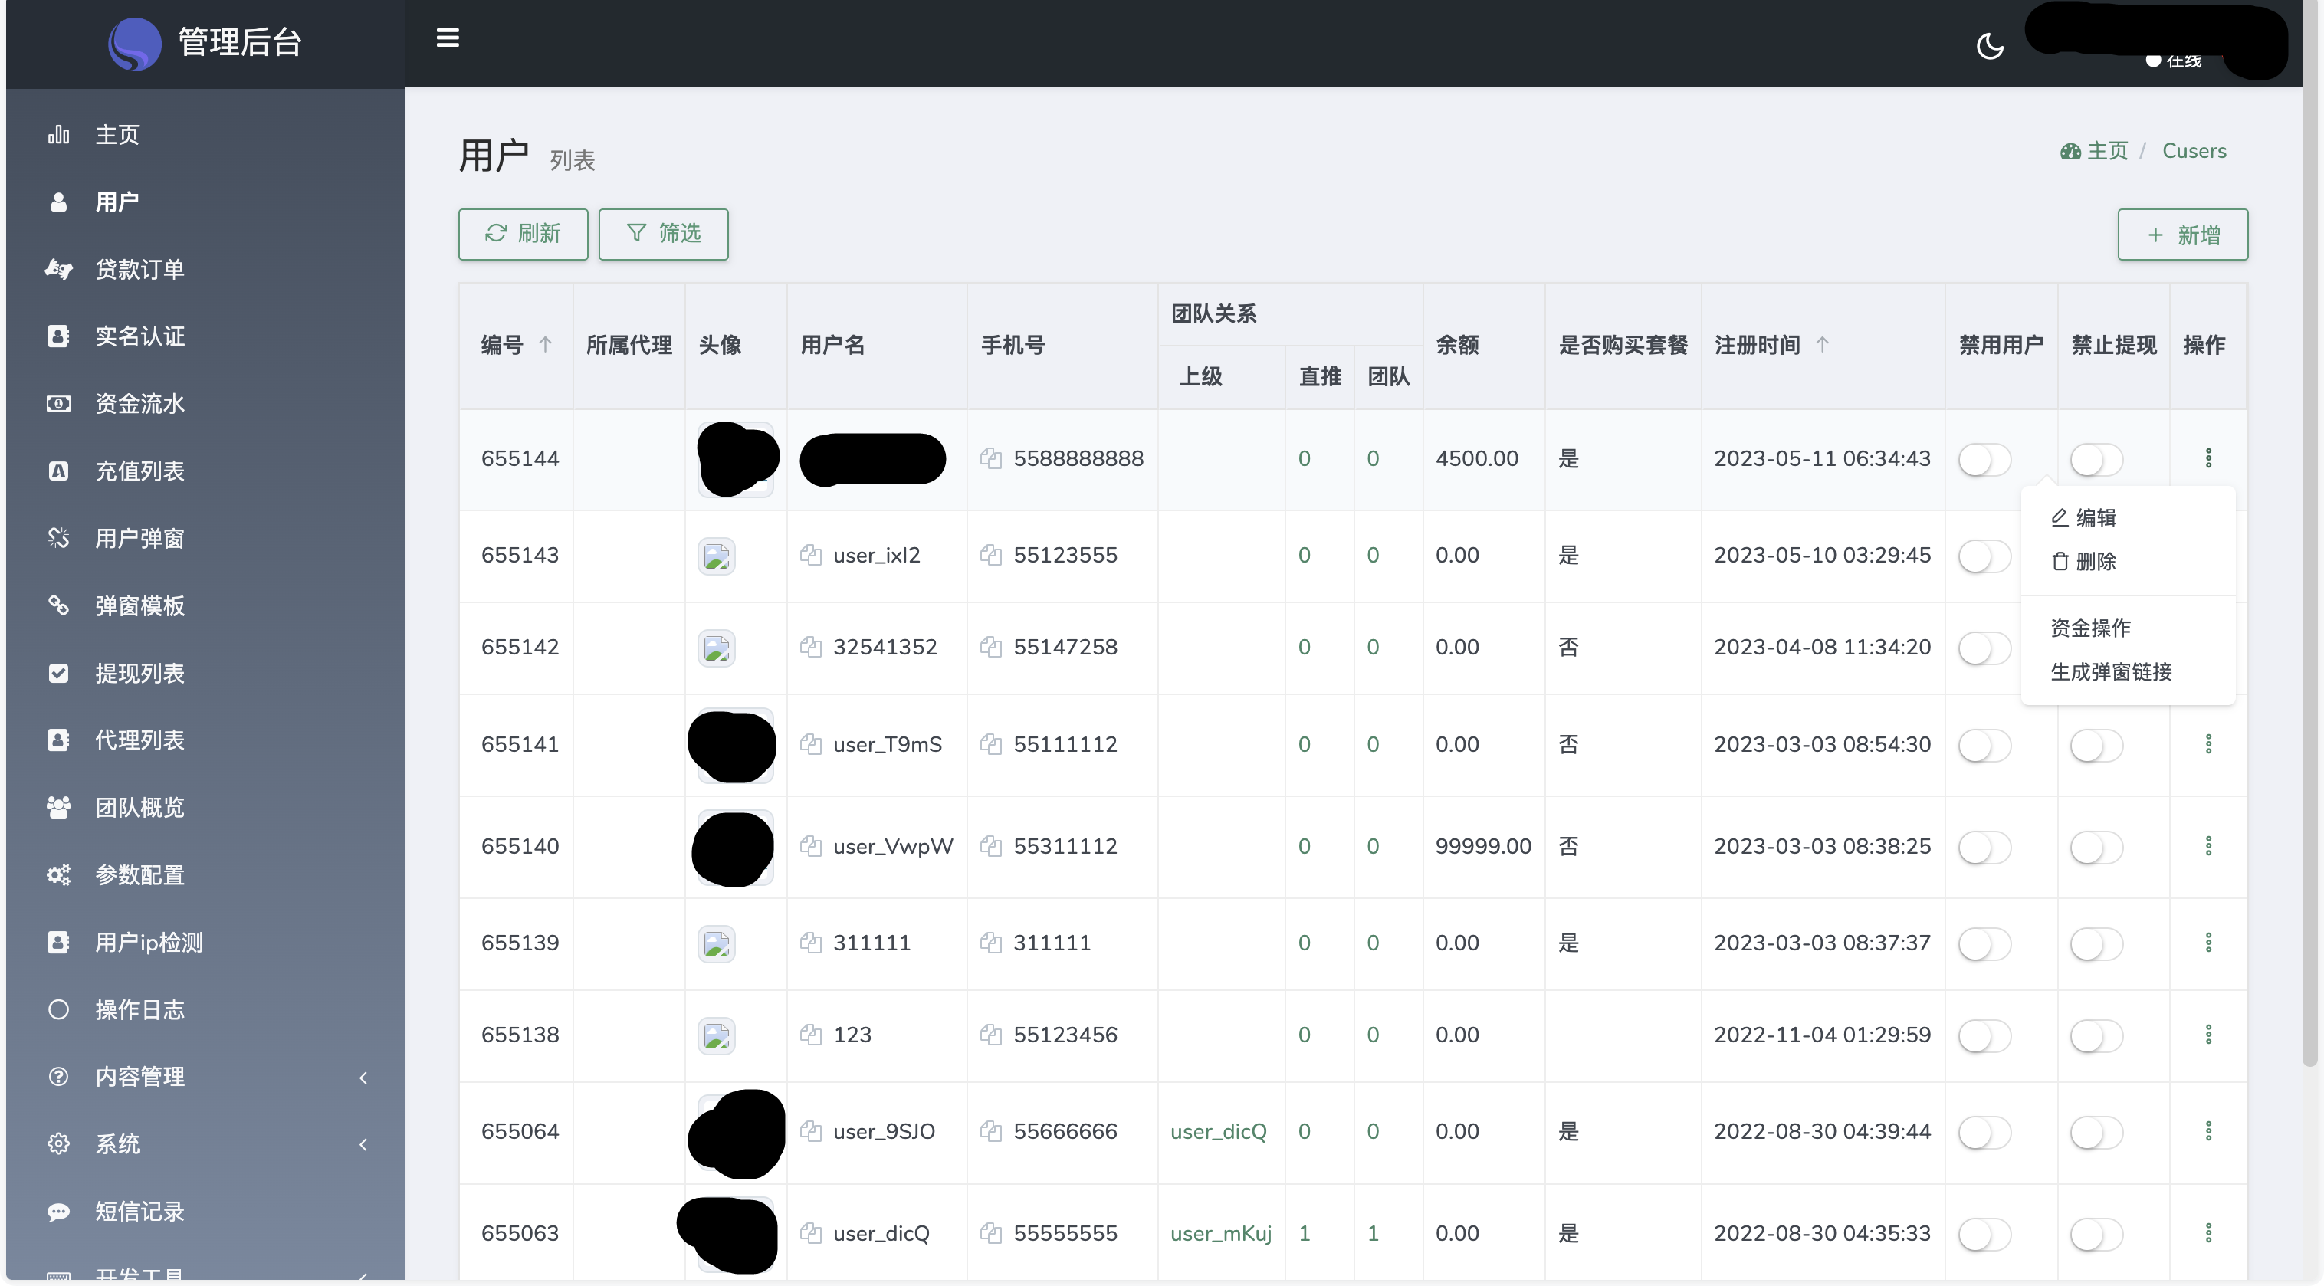Screen dimensions: 2324x1286
Task: Click the 新增 add button
Action: pyautogui.click(x=2181, y=235)
